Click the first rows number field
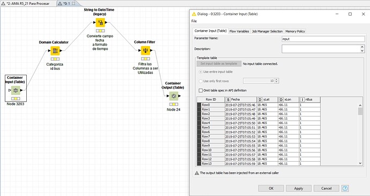Screen dimensions: 370x196 point(258,81)
